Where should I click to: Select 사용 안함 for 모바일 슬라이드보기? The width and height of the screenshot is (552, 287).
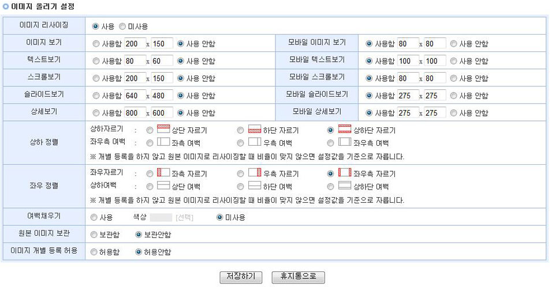click(x=454, y=96)
